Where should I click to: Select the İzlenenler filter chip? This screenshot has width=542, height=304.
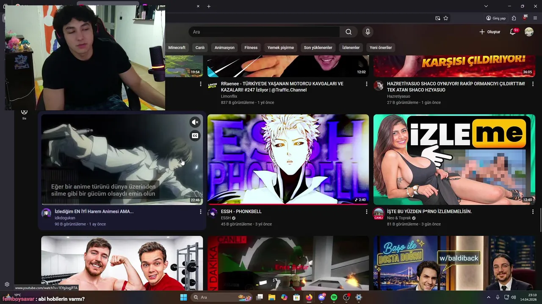coord(351,48)
